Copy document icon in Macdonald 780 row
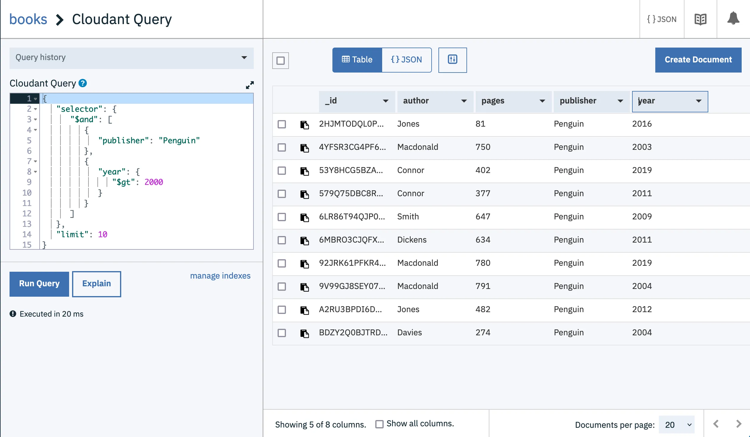The image size is (750, 437). pyautogui.click(x=304, y=264)
